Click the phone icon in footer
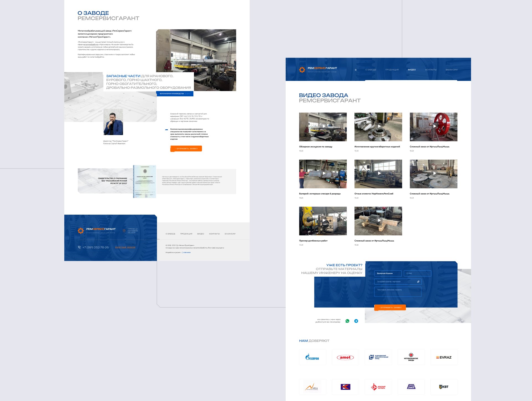 pyautogui.click(x=79, y=247)
